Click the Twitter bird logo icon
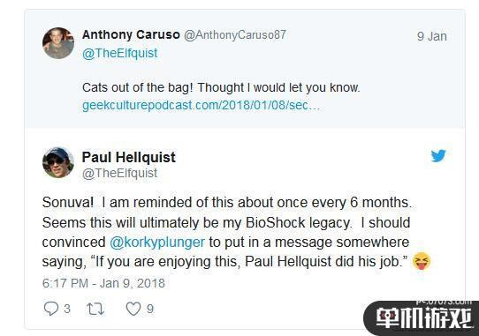 (x=438, y=156)
